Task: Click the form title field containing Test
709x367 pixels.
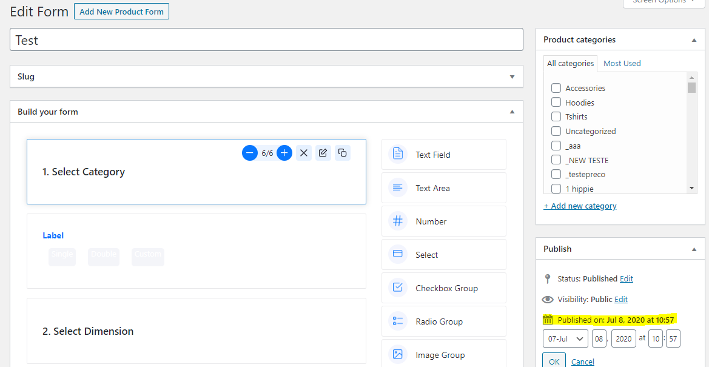Action: point(266,40)
